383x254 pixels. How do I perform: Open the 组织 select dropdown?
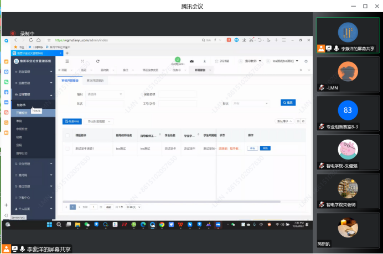[x=105, y=94]
